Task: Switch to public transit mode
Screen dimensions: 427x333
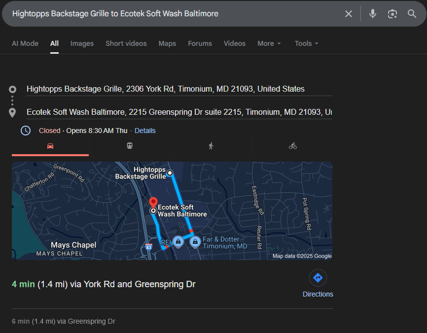Action: tap(130, 146)
